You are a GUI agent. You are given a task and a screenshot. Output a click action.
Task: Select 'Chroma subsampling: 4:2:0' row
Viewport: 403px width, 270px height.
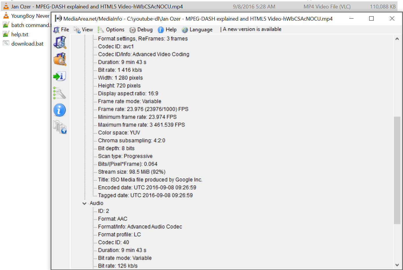coord(131,140)
